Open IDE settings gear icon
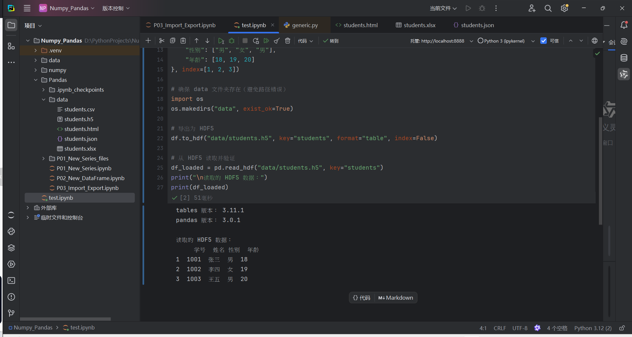 tap(565, 8)
